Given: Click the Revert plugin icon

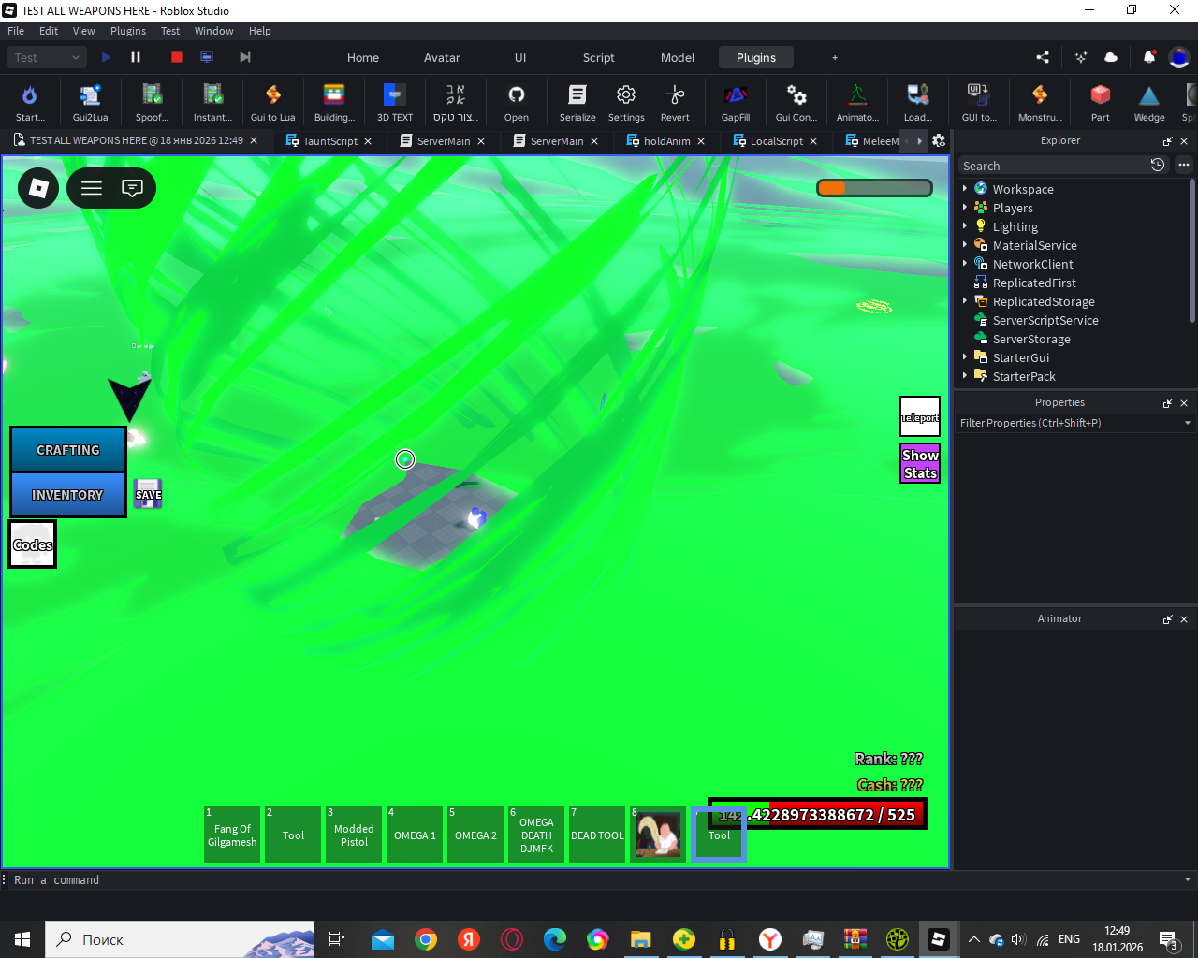Looking at the screenshot, I should (675, 102).
